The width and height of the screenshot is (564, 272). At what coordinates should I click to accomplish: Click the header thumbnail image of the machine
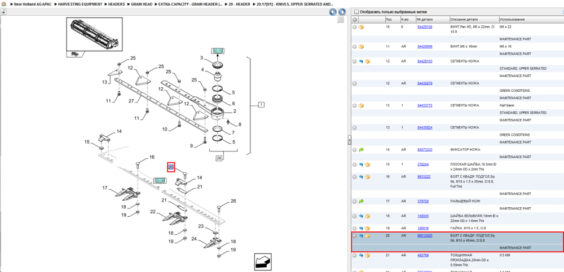coord(95,34)
